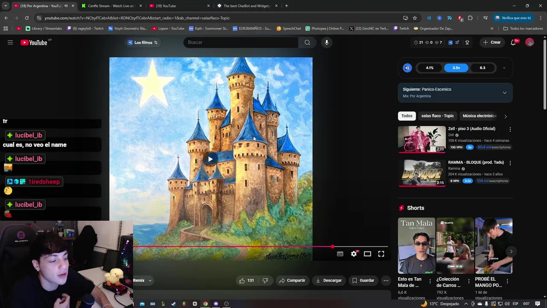Open a new browser tab
This screenshot has height=308, width=547.
pyautogui.click(x=286, y=6)
